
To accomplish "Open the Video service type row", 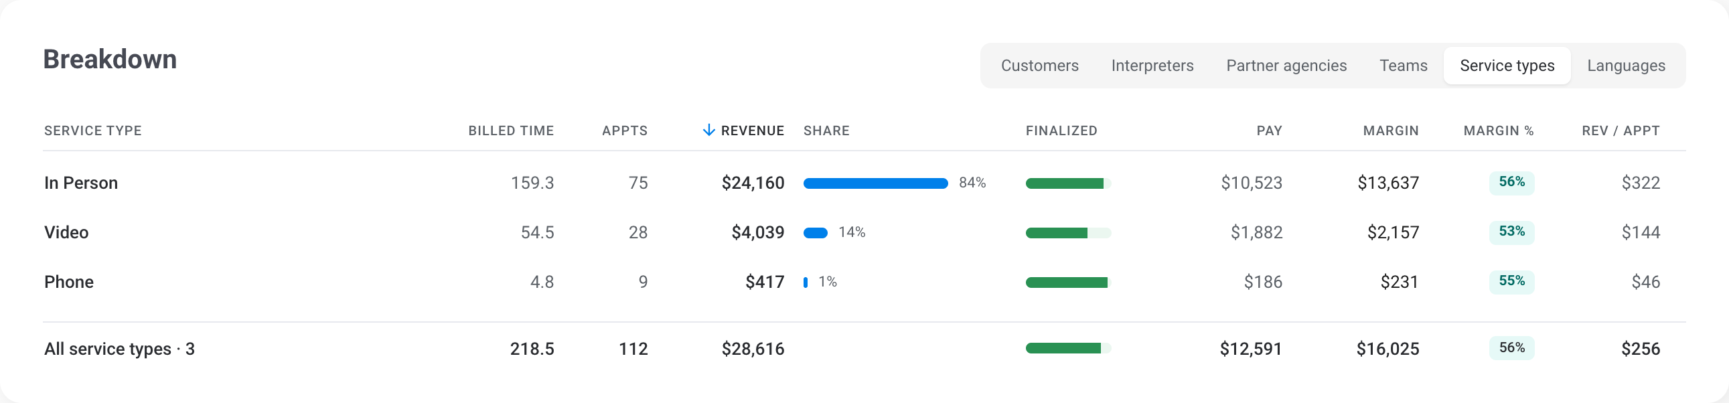I will [864, 233].
